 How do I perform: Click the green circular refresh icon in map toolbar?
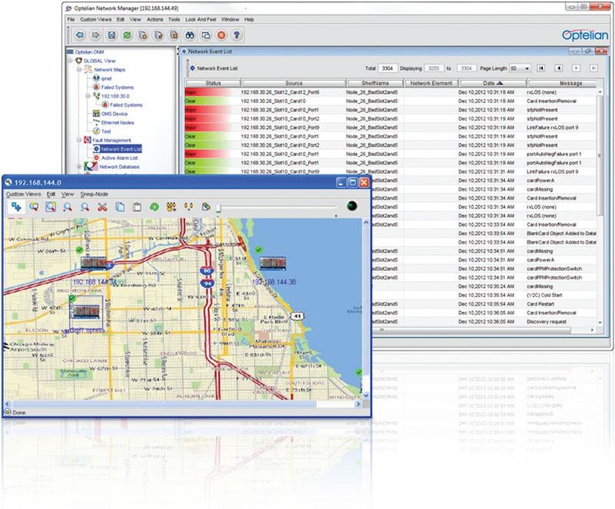154,207
